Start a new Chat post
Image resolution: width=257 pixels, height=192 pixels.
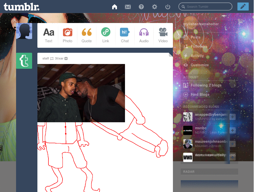point(125,35)
